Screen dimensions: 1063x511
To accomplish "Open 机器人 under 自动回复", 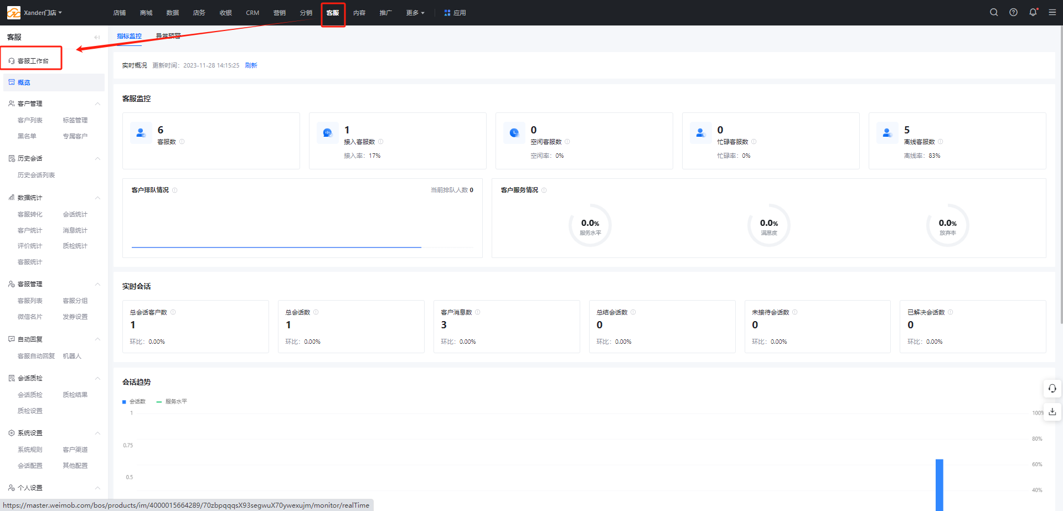I will [x=72, y=356].
